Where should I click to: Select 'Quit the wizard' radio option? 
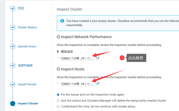pyautogui.click(x=58, y=101)
